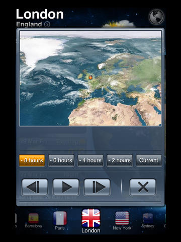Step back one frame
The height and width of the screenshot is (242, 181).
tap(35, 187)
